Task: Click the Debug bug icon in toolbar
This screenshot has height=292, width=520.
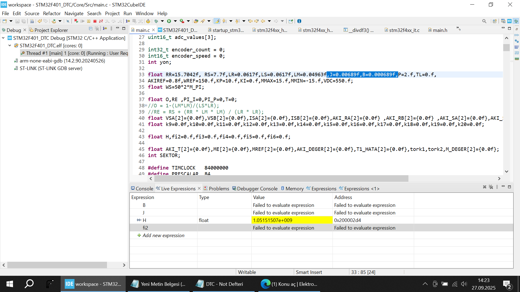Action: pyautogui.click(x=156, y=21)
